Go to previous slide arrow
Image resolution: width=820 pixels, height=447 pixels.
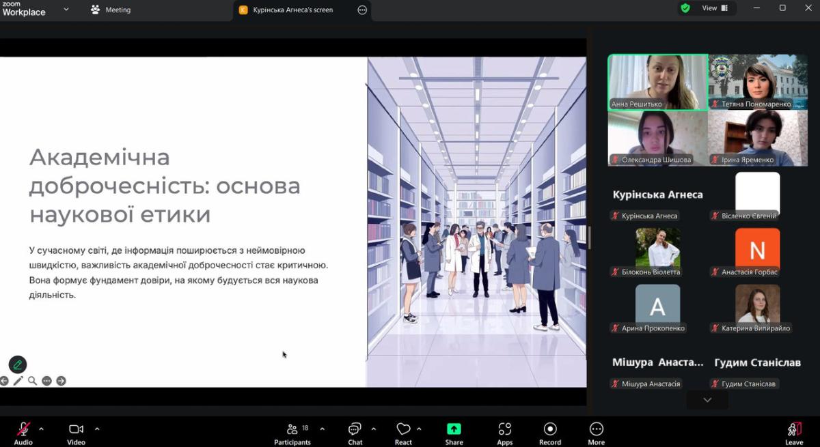pos(4,381)
